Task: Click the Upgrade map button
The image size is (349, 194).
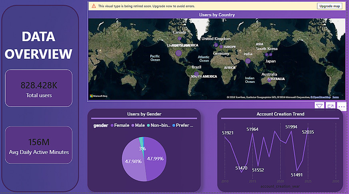Action: [329, 6]
